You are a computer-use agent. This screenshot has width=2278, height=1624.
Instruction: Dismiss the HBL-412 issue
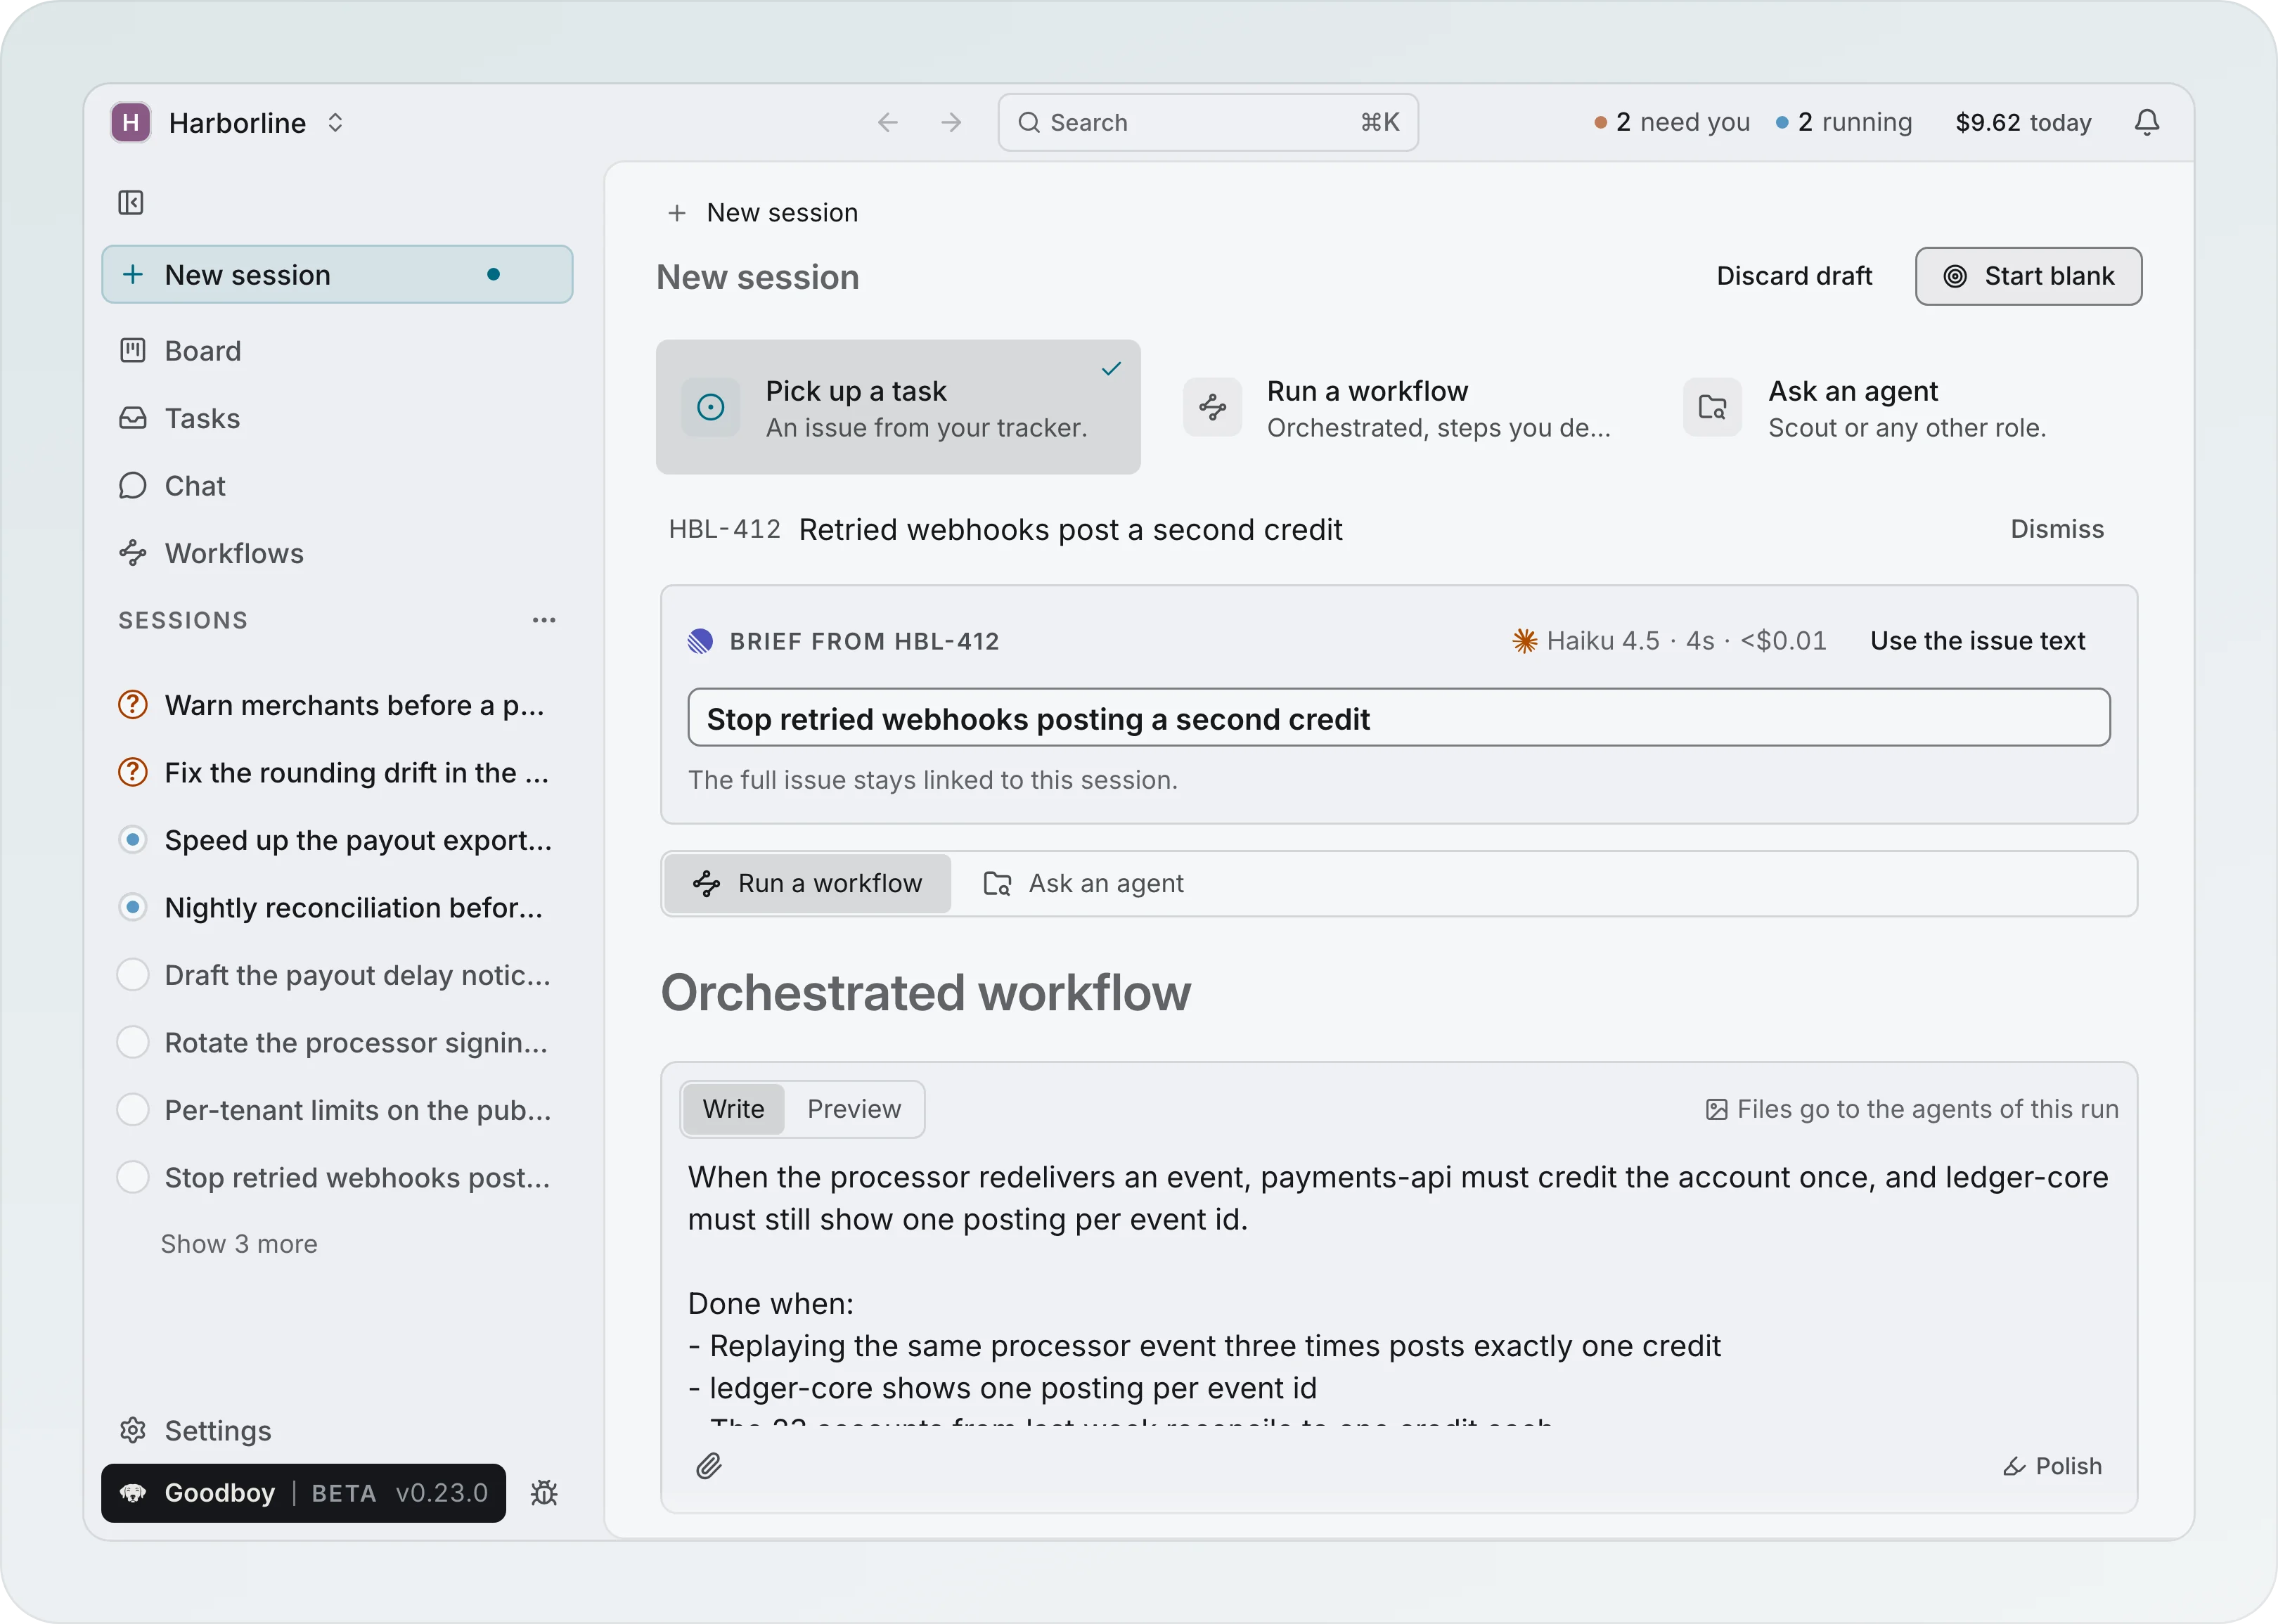coord(2057,529)
